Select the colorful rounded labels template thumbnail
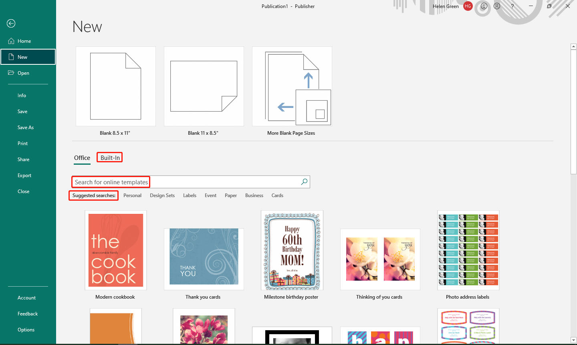 468,326
